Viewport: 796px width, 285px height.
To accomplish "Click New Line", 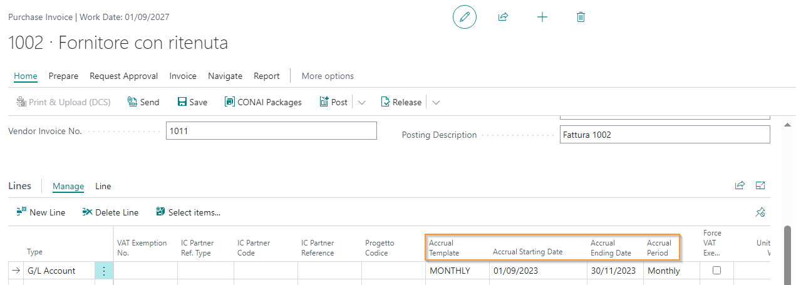I will click(41, 212).
